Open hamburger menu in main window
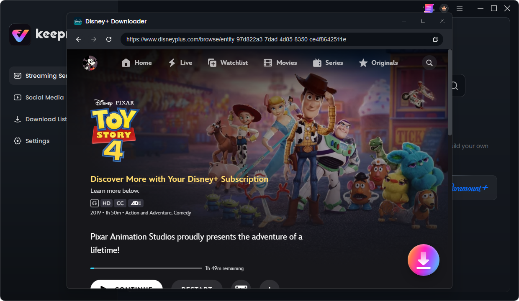 (460, 8)
